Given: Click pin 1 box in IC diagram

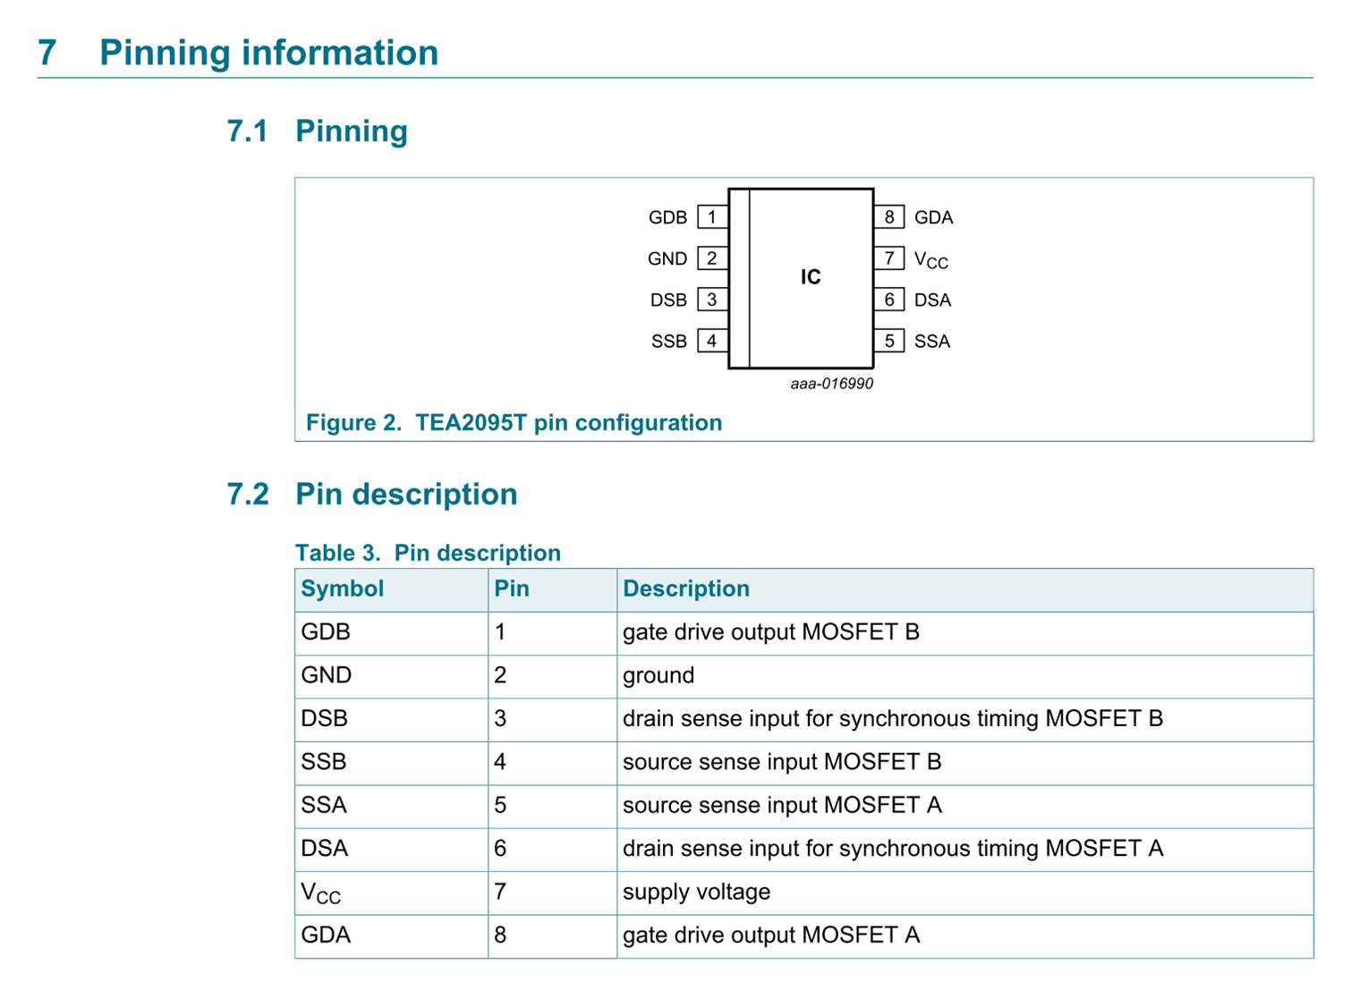Looking at the screenshot, I should [x=712, y=217].
